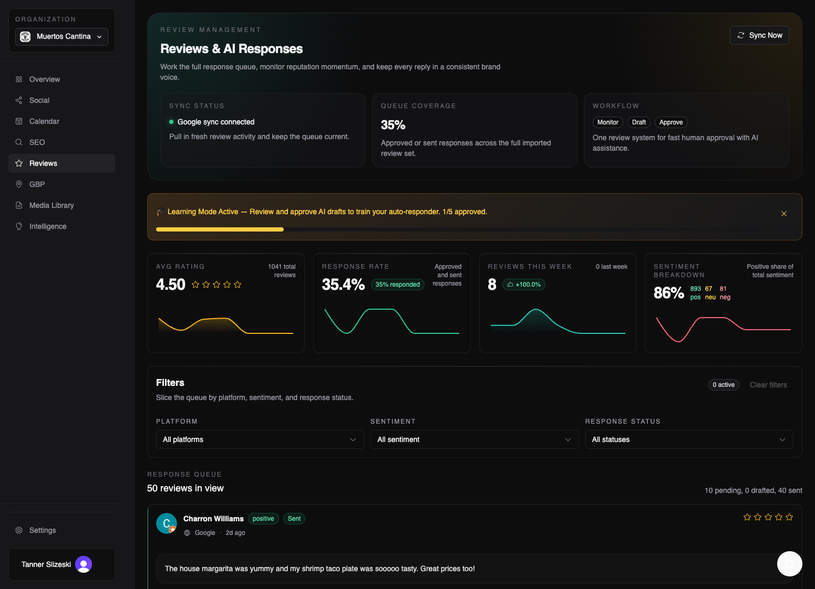The width and height of the screenshot is (815, 589).
Task: Switch to the Draft workflow chip
Action: coord(638,122)
